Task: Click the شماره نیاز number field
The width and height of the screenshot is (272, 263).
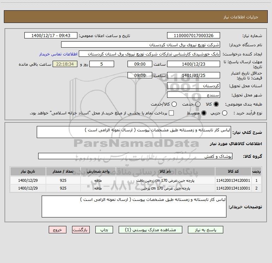Action: (x=194, y=36)
